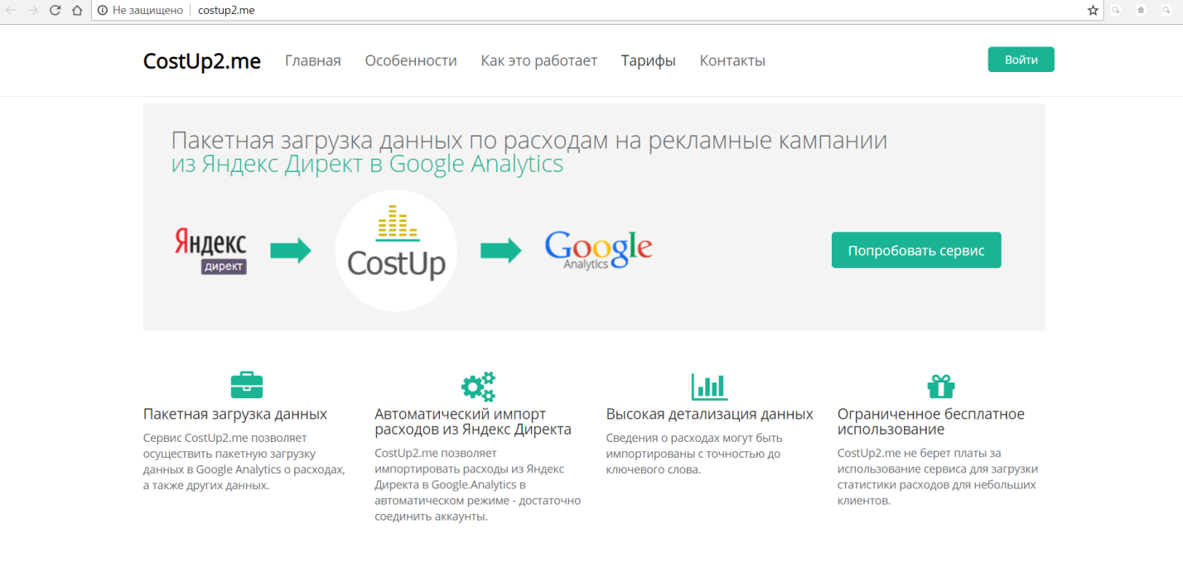Click the first extension icon right of the bookmark star
The image size is (1183, 562).
(x=1116, y=11)
